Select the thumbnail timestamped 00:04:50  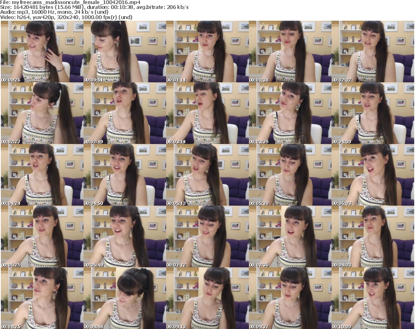click(x=125, y=175)
